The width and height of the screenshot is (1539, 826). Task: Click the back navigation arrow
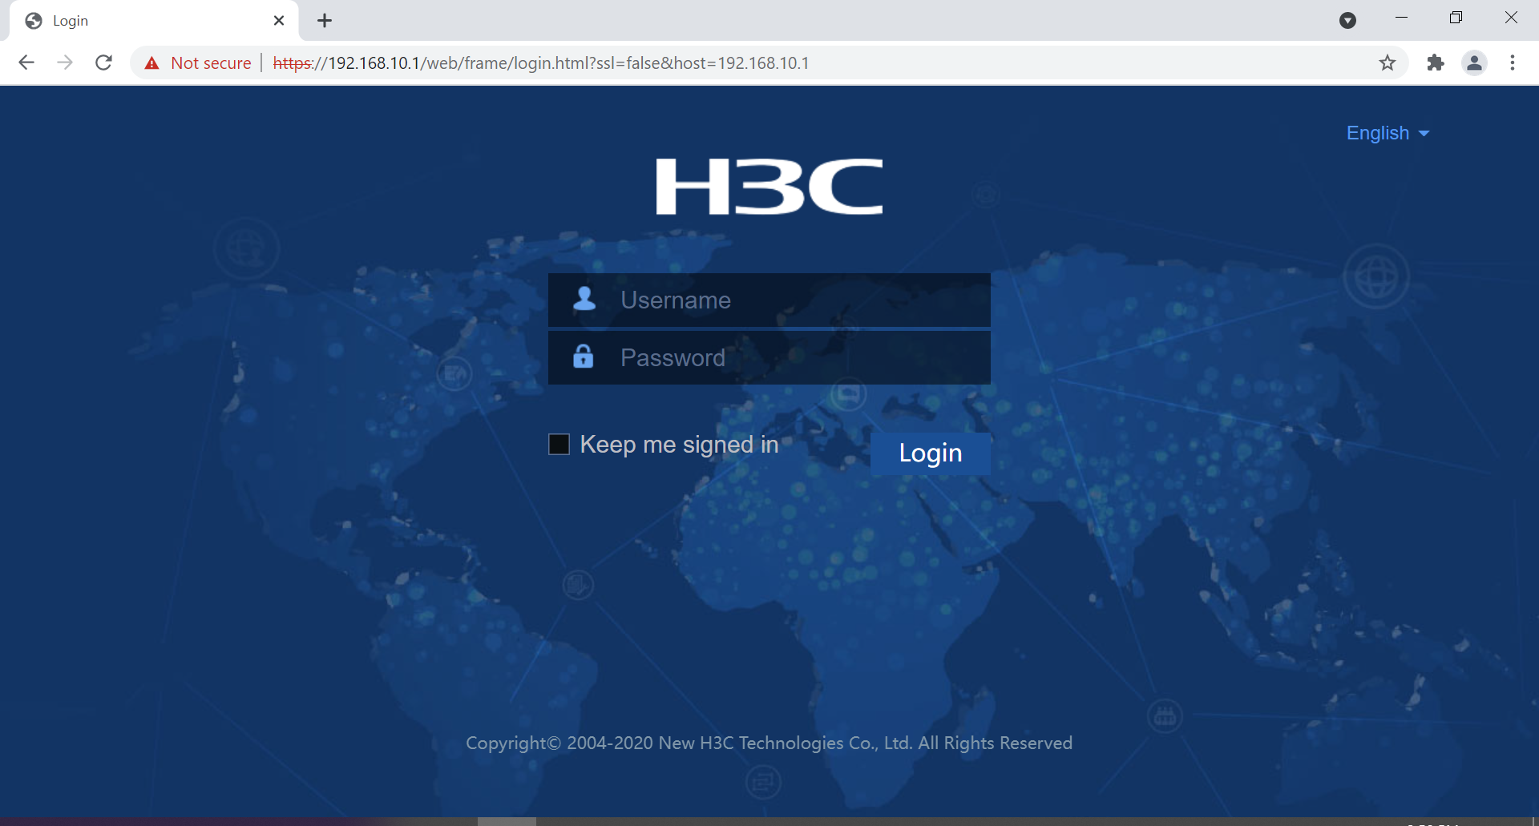point(26,62)
